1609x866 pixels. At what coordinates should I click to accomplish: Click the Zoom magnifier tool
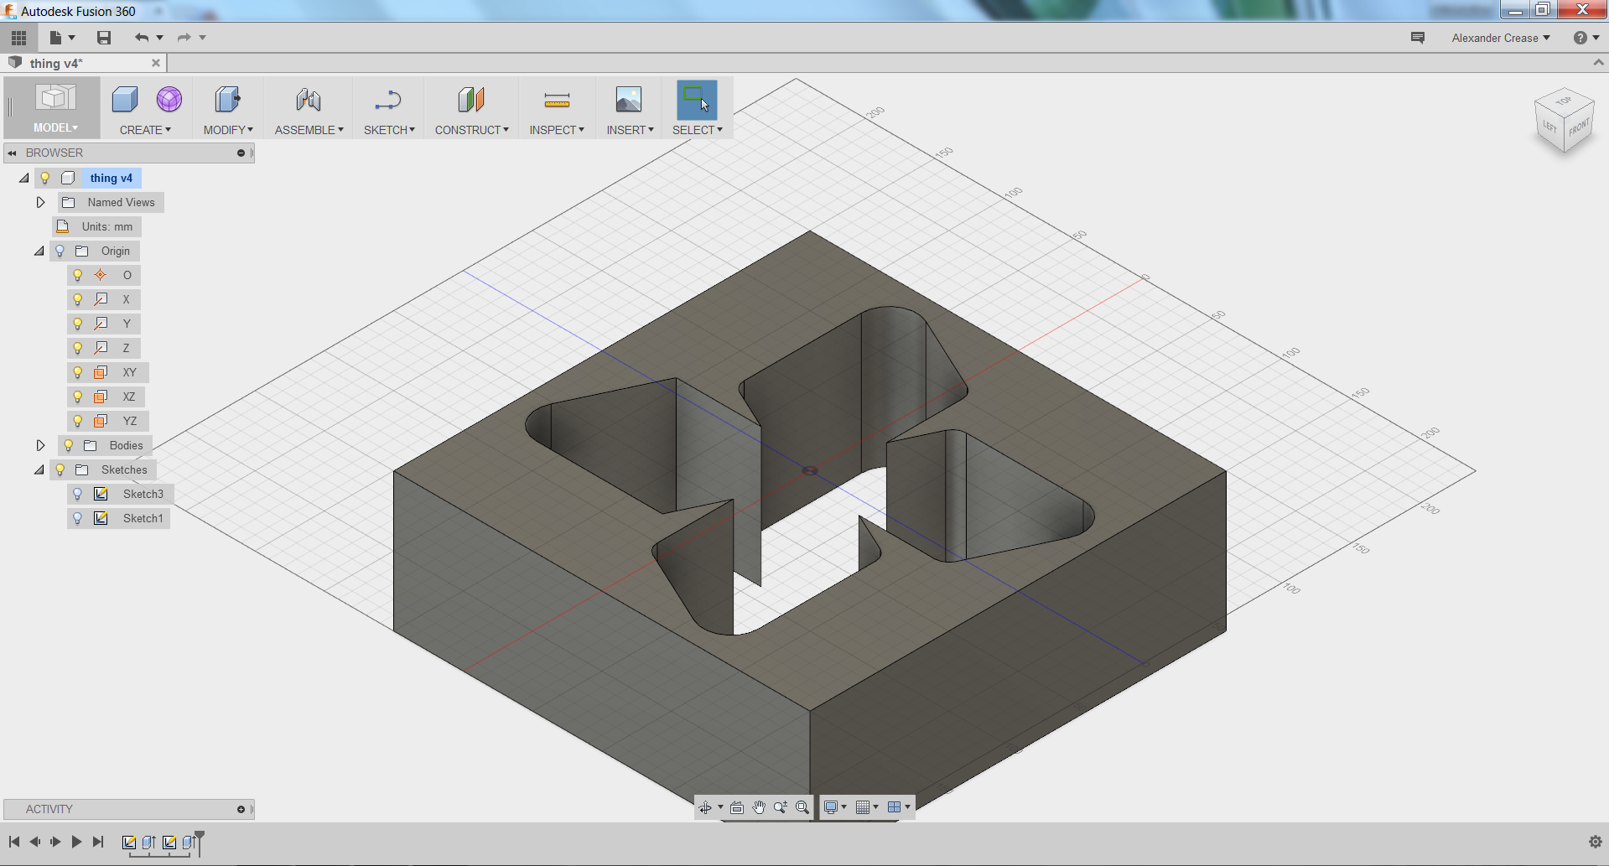[780, 806]
